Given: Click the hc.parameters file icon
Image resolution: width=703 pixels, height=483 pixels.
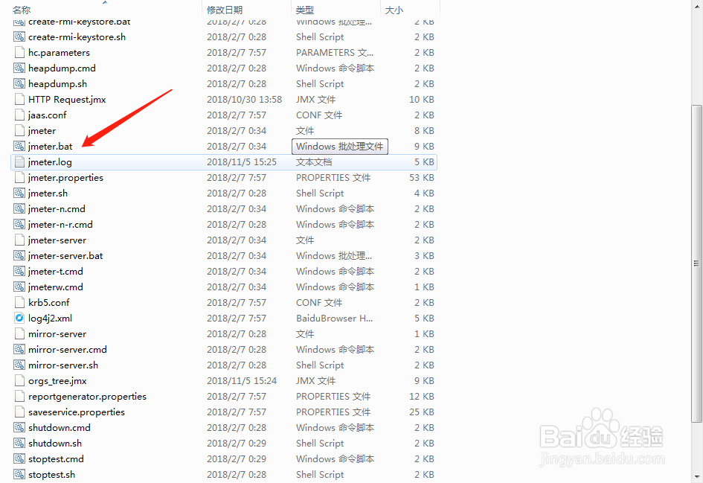Looking at the screenshot, I should point(19,53).
